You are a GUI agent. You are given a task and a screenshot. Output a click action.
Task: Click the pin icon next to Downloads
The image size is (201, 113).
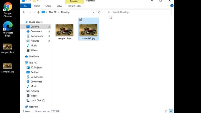(x=49, y=31)
